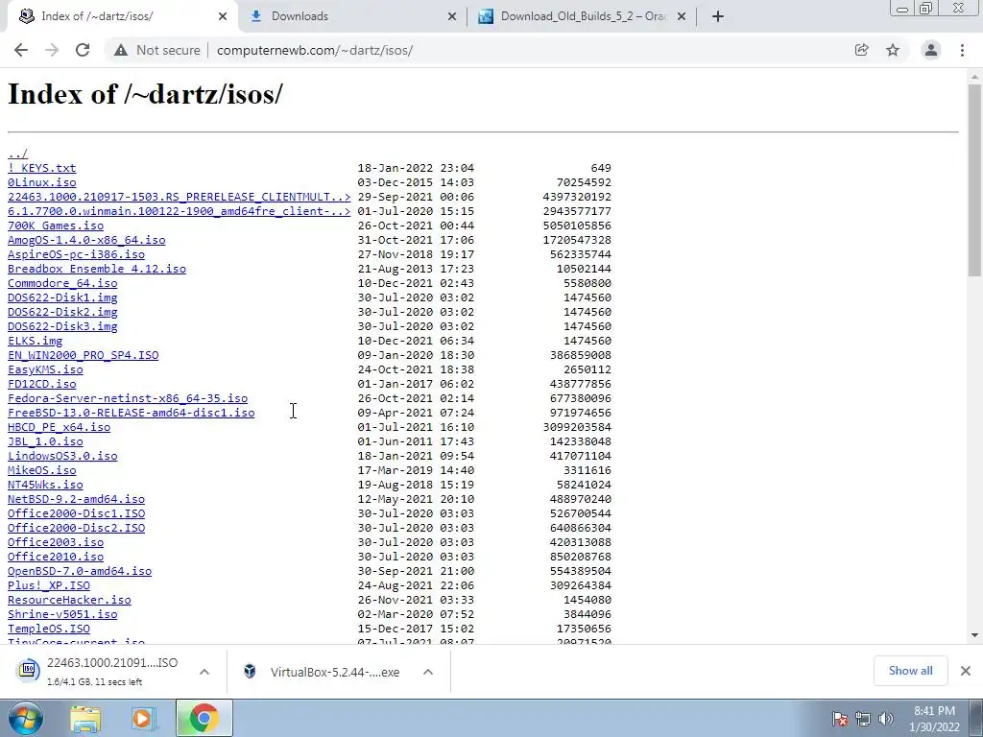Click the scrollbar down arrow
983x737 pixels.
point(974,635)
